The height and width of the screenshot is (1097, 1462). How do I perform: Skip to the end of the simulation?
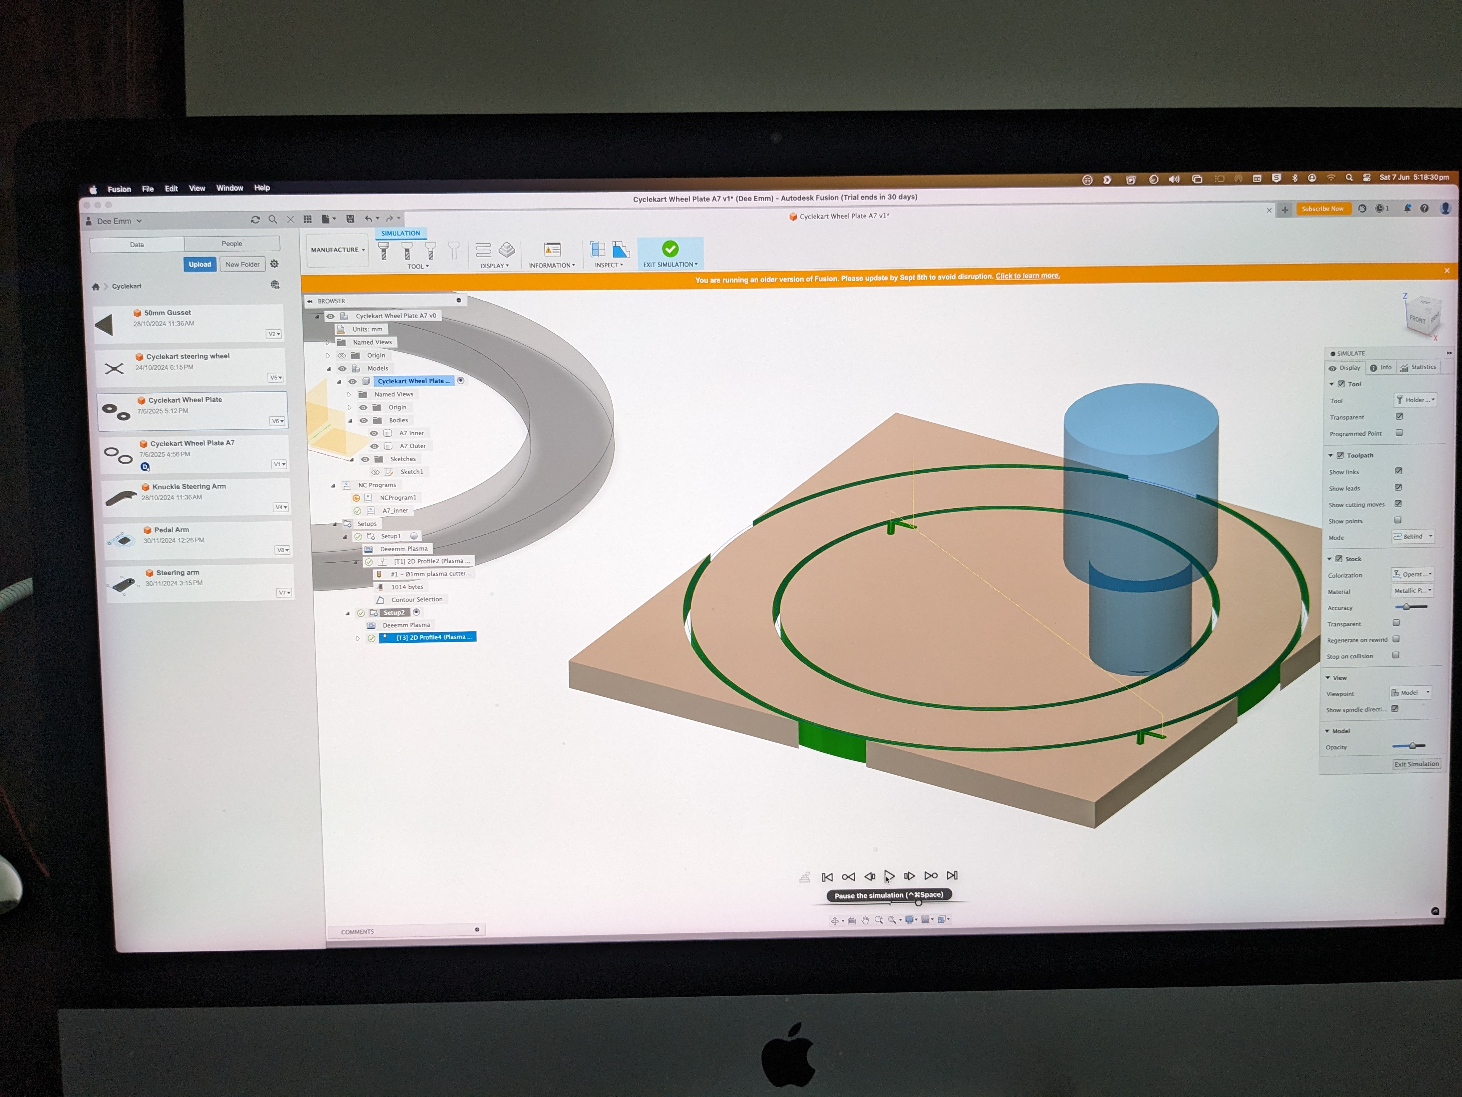coord(952,875)
